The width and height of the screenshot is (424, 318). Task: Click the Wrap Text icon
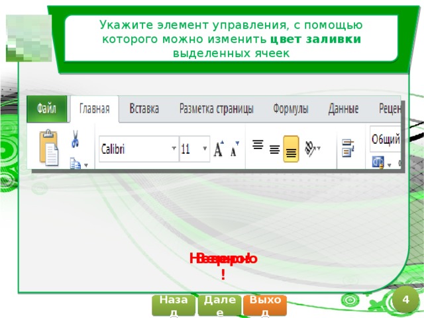point(348,148)
